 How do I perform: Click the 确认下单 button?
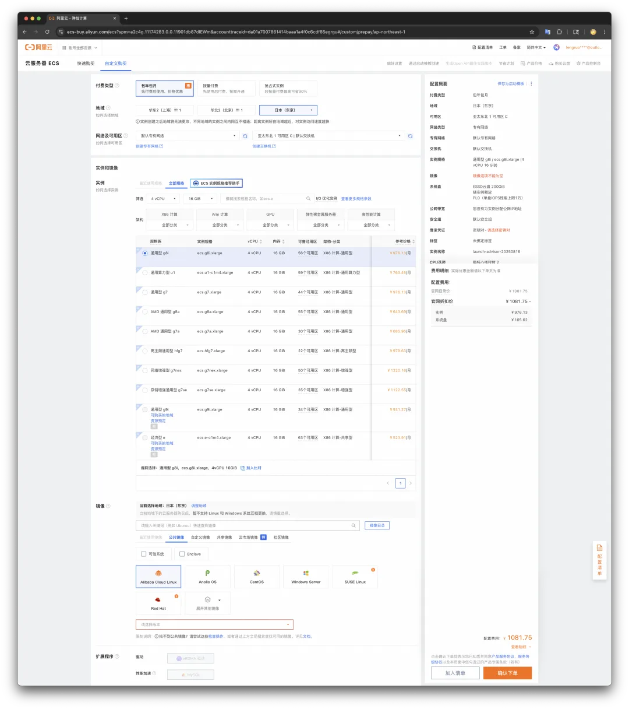507,673
